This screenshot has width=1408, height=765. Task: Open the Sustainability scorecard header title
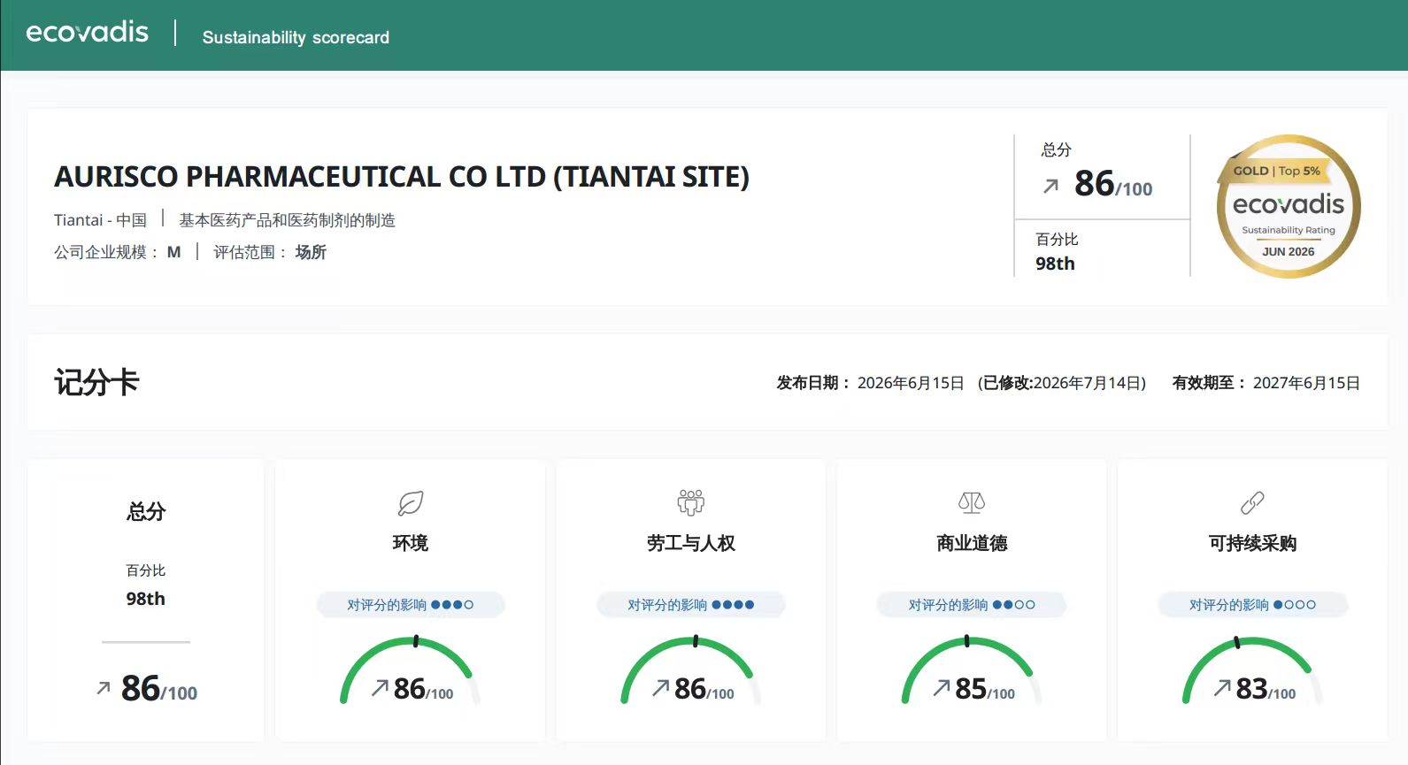(296, 37)
